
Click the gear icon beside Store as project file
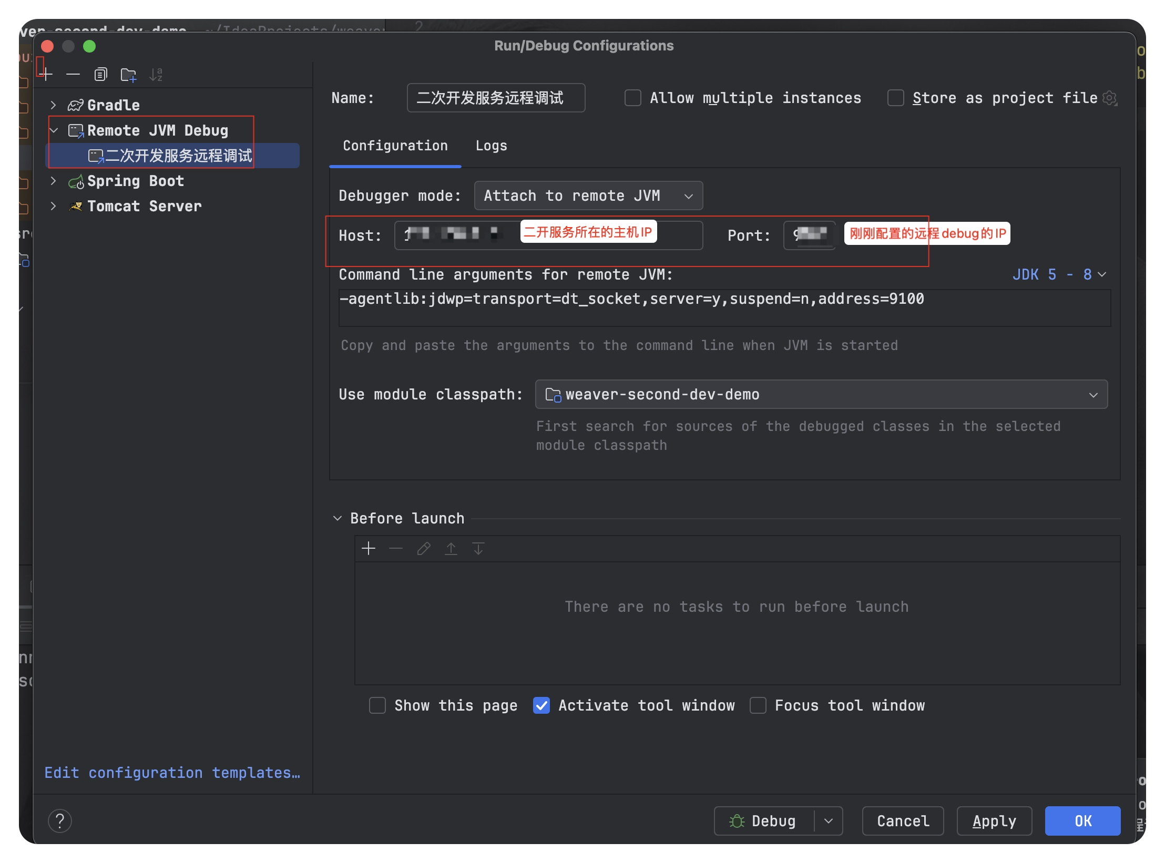pos(1109,98)
